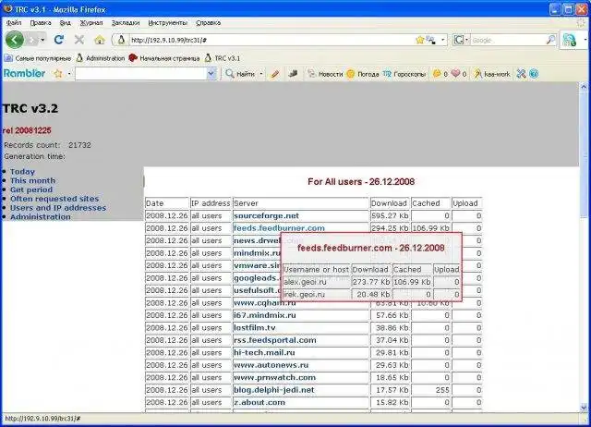591x427 pixels.
Task: Click the Stop loading X icon
Action: tap(79, 40)
